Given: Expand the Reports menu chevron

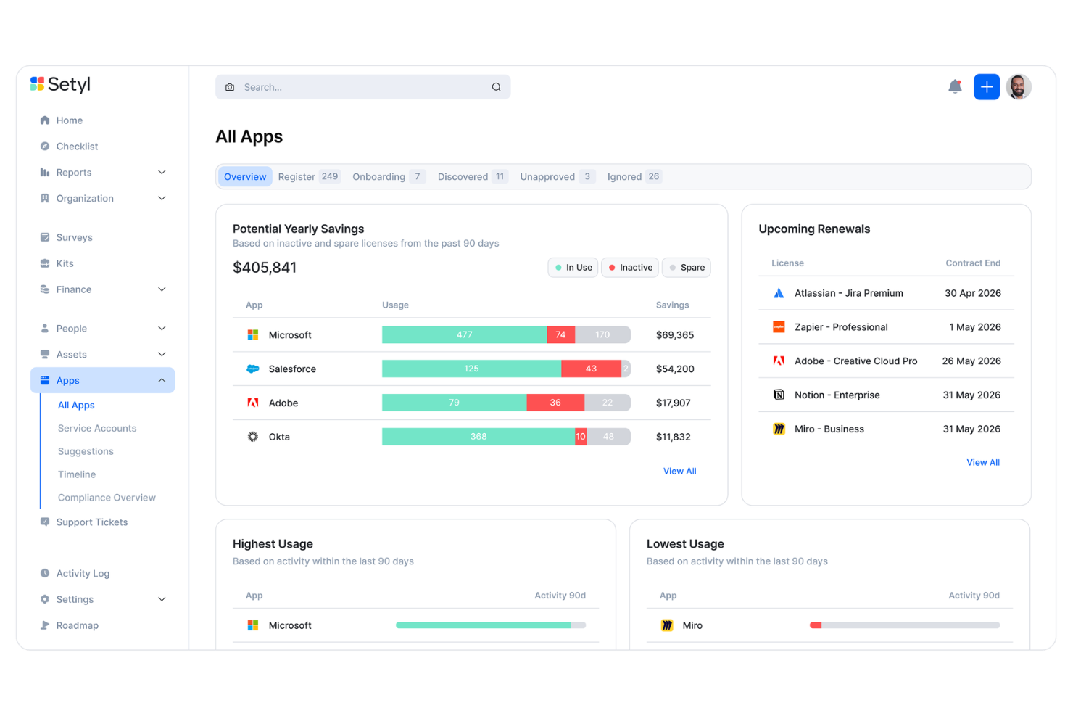Looking at the screenshot, I should point(162,173).
